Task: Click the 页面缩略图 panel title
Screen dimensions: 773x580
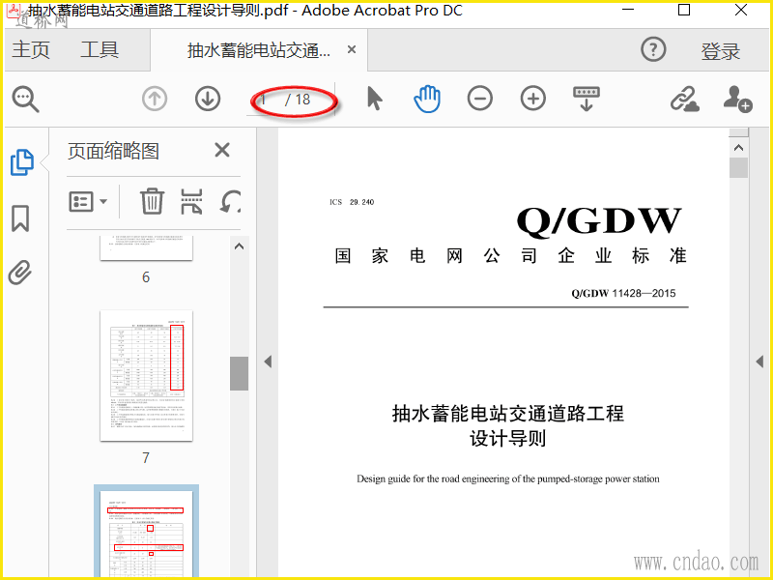Action: click(113, 151)
